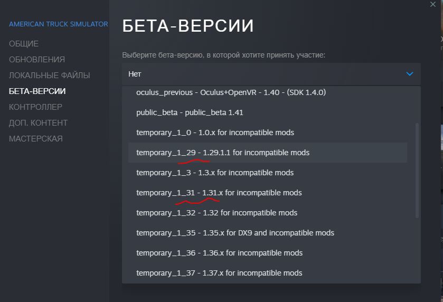The height and width of the screenshot is (302, 443).
Task: Open the КОНТРОЛЛЕР settings section
Action: pyautogui.click(x=35, y=107)
